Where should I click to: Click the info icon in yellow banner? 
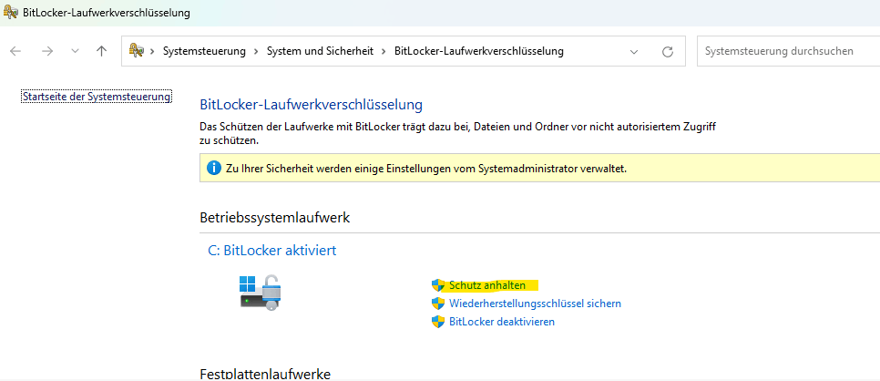(x=214, y=168)
